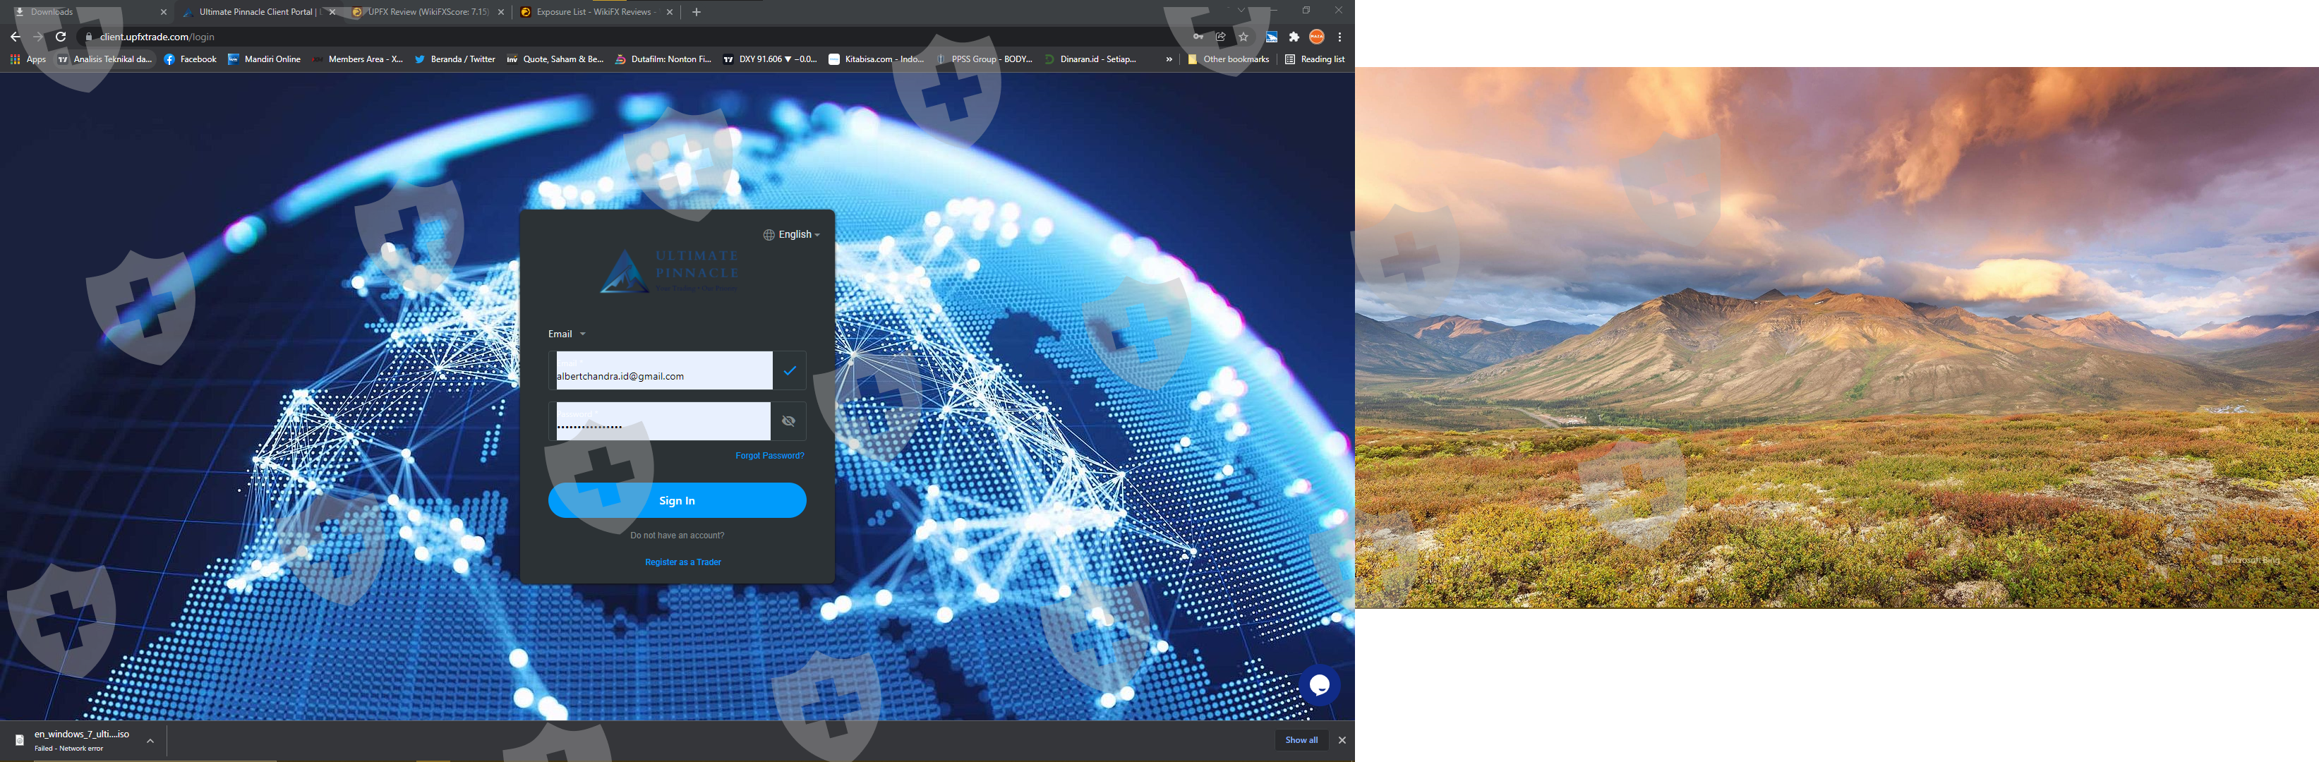Click the blue checkmark beside email field

pos(790,370)
